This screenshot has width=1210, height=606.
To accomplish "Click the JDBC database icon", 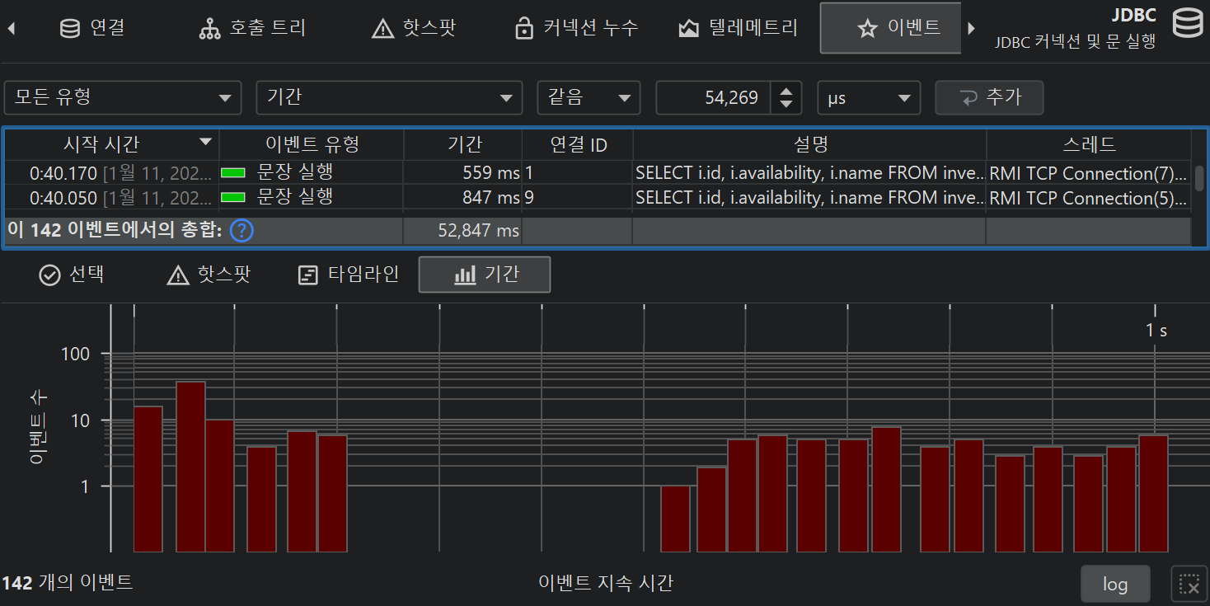I will 1187,25.
